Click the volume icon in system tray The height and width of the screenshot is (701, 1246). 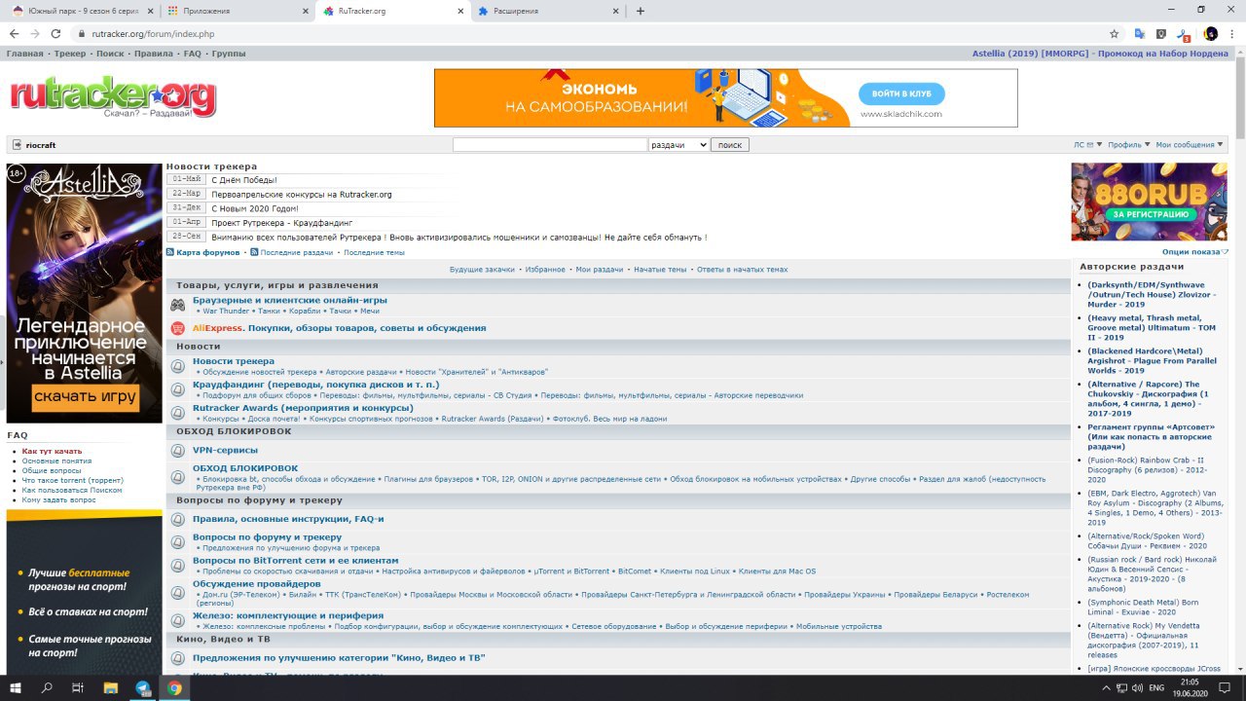coord(1135,688)
